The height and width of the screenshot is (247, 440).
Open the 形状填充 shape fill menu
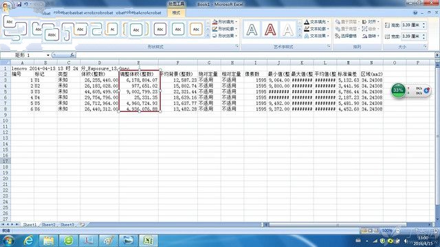(225, 21)
